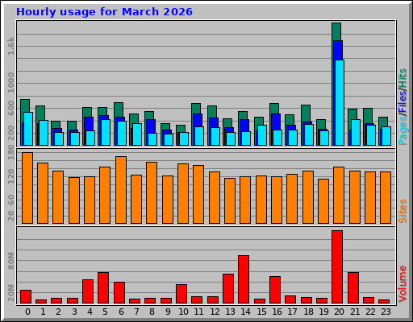The image size is (413, 322).
Task: Click the '1.6k' y-axis label
Action: (10, 46)
